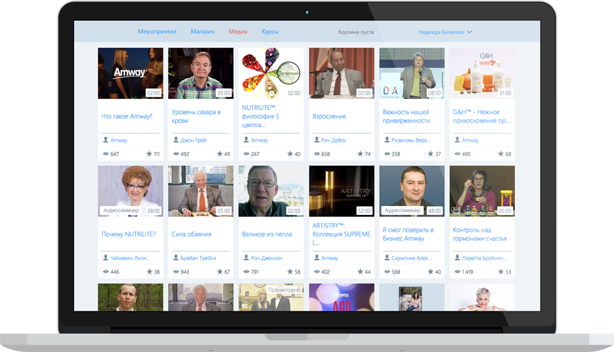This screenshot has height=352, width=614.
Task: Select author name Рон Дженсон
Action: (267, 258)
